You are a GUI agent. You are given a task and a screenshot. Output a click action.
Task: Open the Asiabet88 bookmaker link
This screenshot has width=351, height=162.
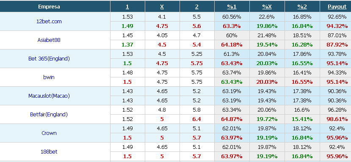tap(49, 40)
